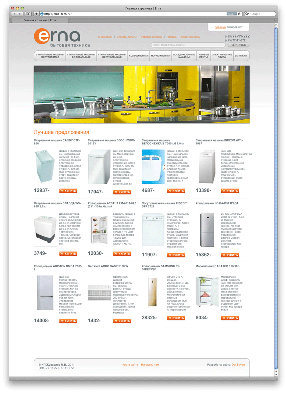Follow the Условия доставки link
Image resolution: width=287 pixels, height=393 pixels.
(151, 37)
